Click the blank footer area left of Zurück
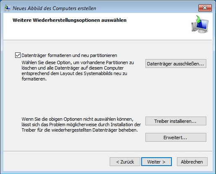The height and width of the screenshot is (174, 216). click(x=56, y=162)
